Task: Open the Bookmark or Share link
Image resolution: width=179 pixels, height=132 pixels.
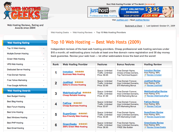Action: 134,26
